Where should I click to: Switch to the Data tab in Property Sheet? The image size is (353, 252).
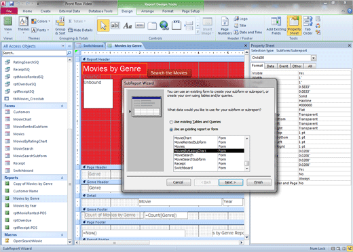270,66
